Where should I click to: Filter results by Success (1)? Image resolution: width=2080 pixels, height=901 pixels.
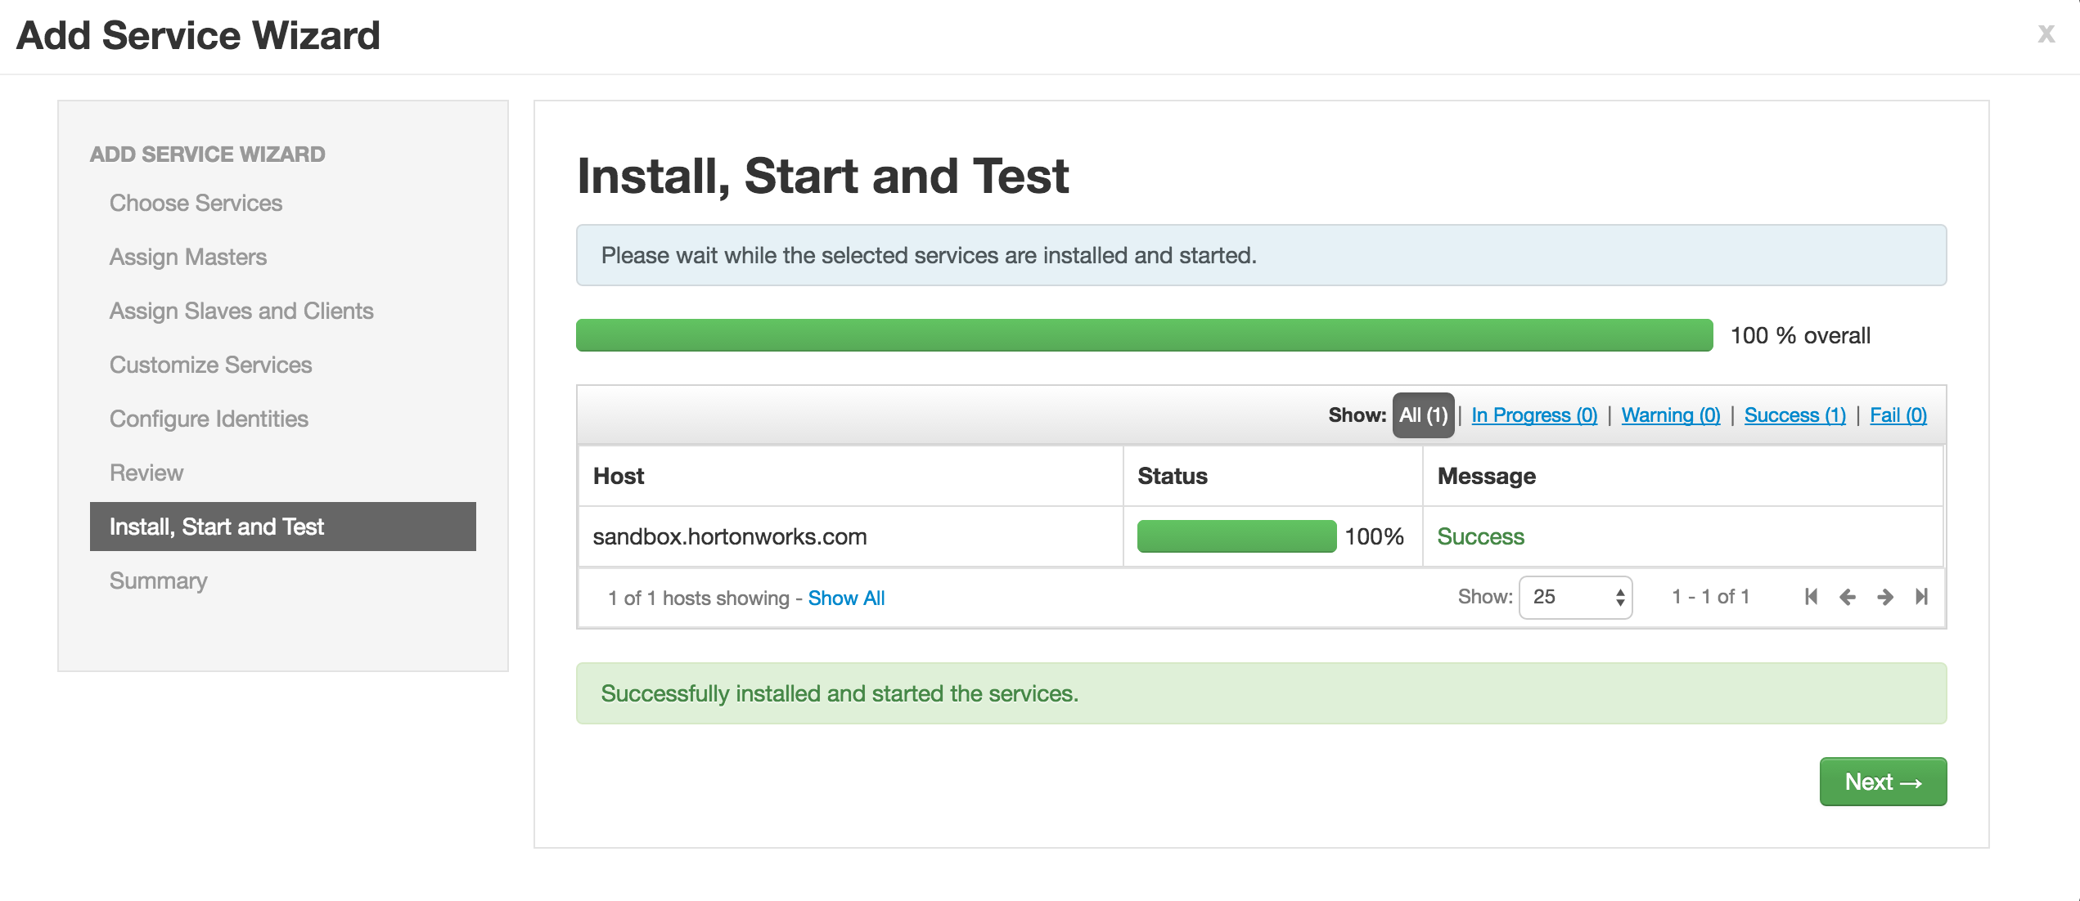pyautogui.click(x=1794, y=415)
